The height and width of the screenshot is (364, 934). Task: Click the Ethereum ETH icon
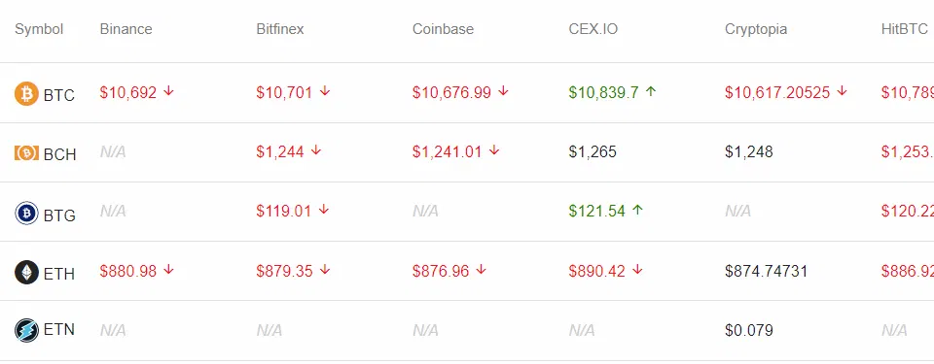(x=27, y=272)
